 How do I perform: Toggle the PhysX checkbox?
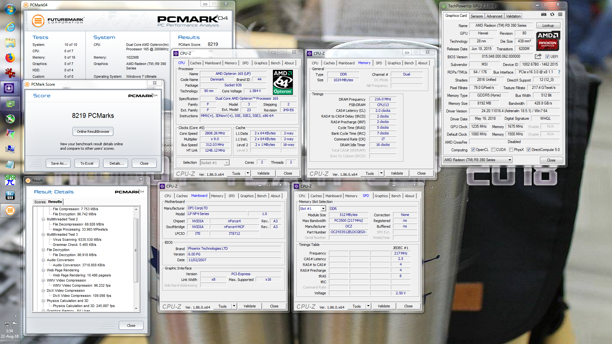[511, 150]
